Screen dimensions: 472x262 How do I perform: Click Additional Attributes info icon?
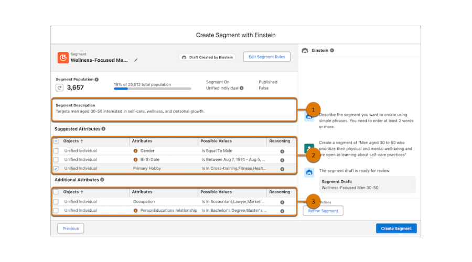coord(102,180)
